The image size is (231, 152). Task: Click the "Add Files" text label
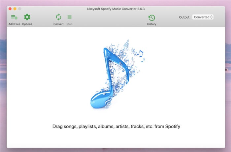(14, 24)
